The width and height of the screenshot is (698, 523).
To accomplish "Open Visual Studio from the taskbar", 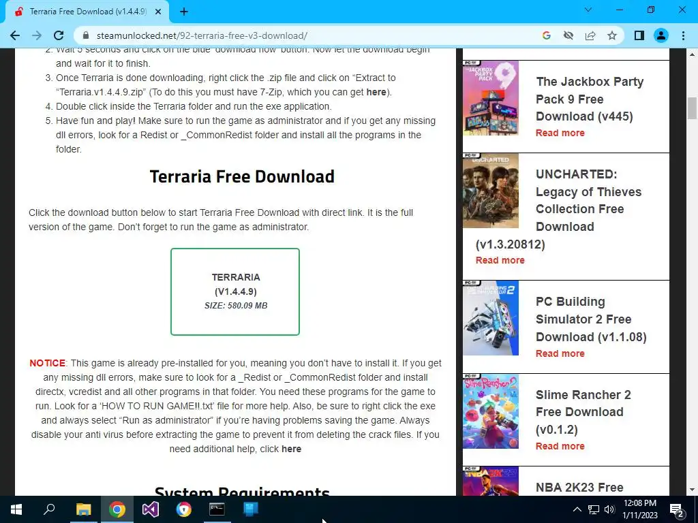I will [151, 509].
